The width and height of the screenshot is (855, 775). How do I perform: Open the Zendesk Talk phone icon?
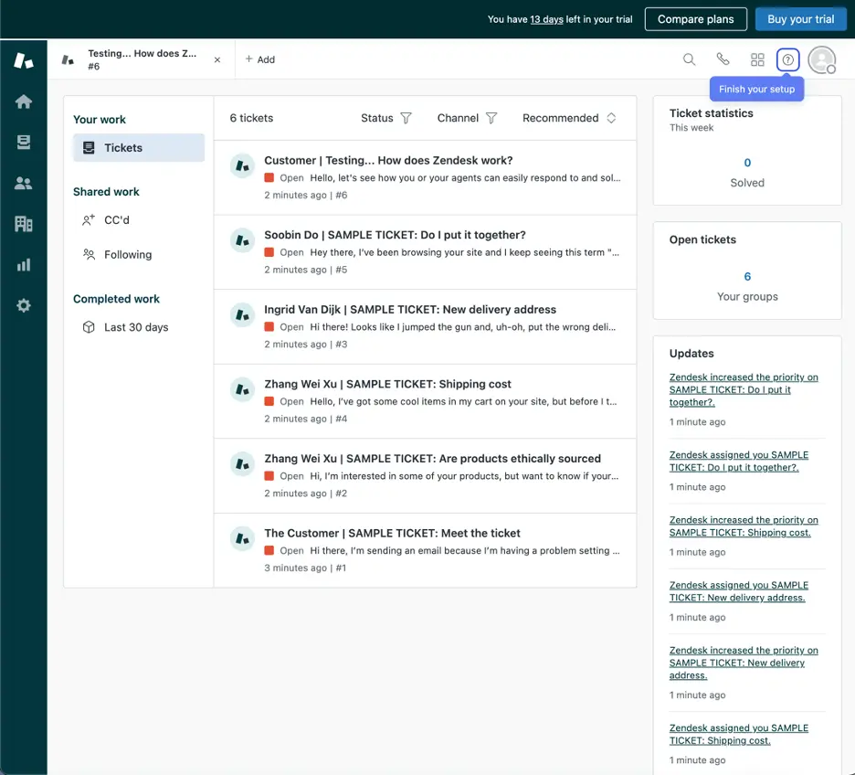coord(723,58)
